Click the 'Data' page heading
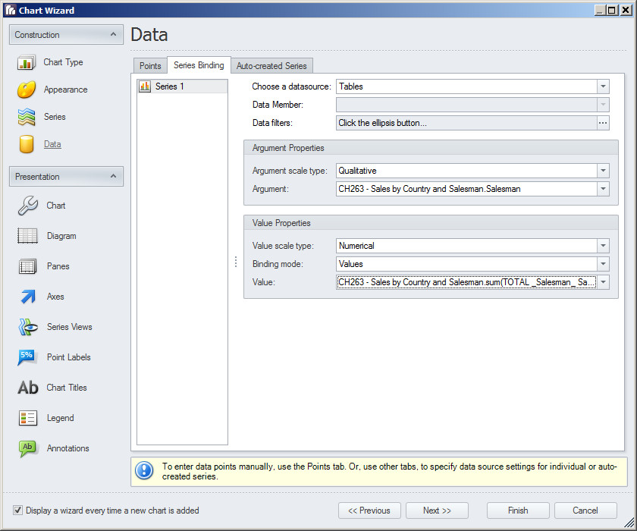The width and height of the screenshot is (637, 531). (x=149, y=35)
